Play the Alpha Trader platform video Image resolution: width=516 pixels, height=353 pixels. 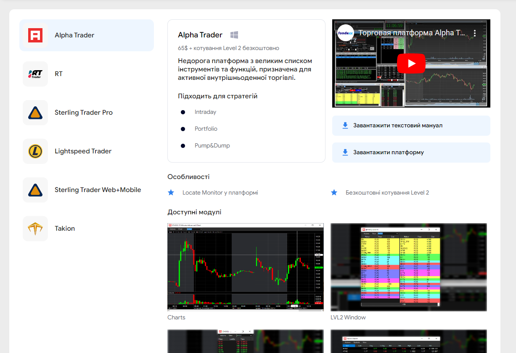[411, 63]
